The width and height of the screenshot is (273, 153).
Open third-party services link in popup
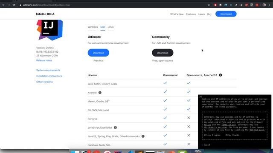pyautogui.click(x=215, y=127)
